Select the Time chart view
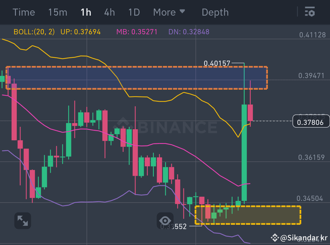330x245 pixels. [x=24, y=12]
